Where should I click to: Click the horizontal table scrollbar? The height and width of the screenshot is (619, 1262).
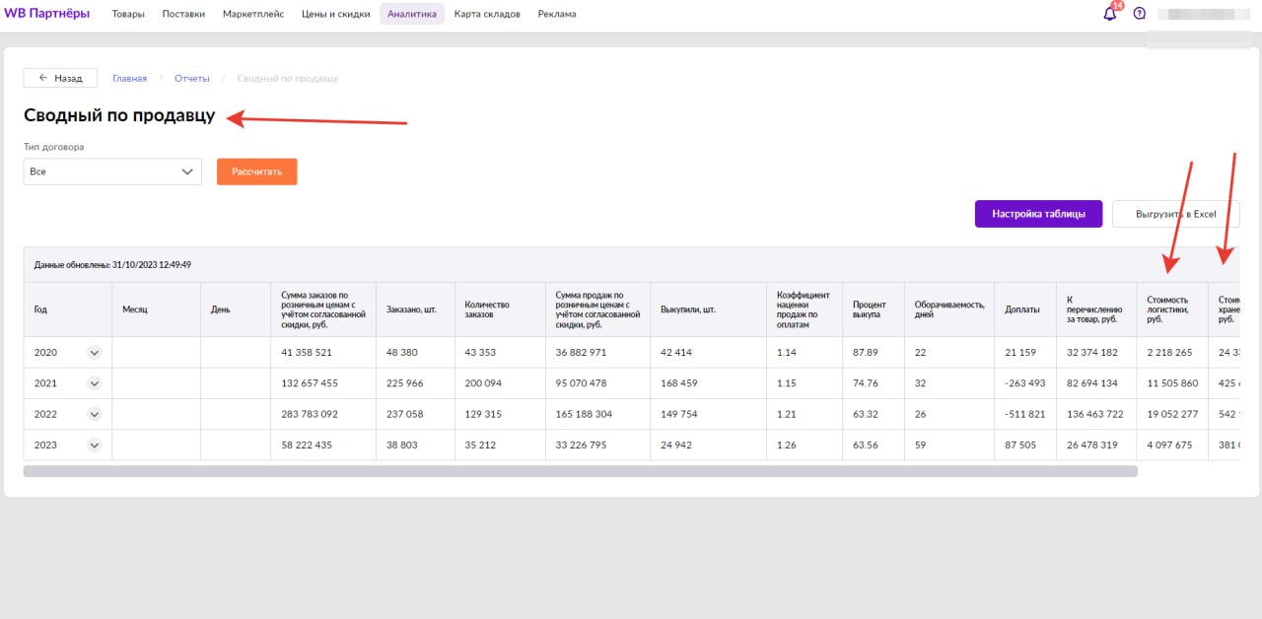580,471
